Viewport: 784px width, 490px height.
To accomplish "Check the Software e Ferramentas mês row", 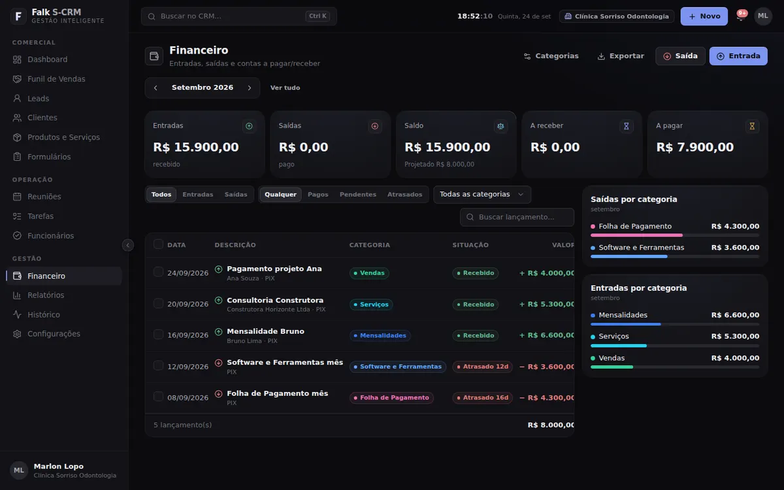I will coord(158,365).
